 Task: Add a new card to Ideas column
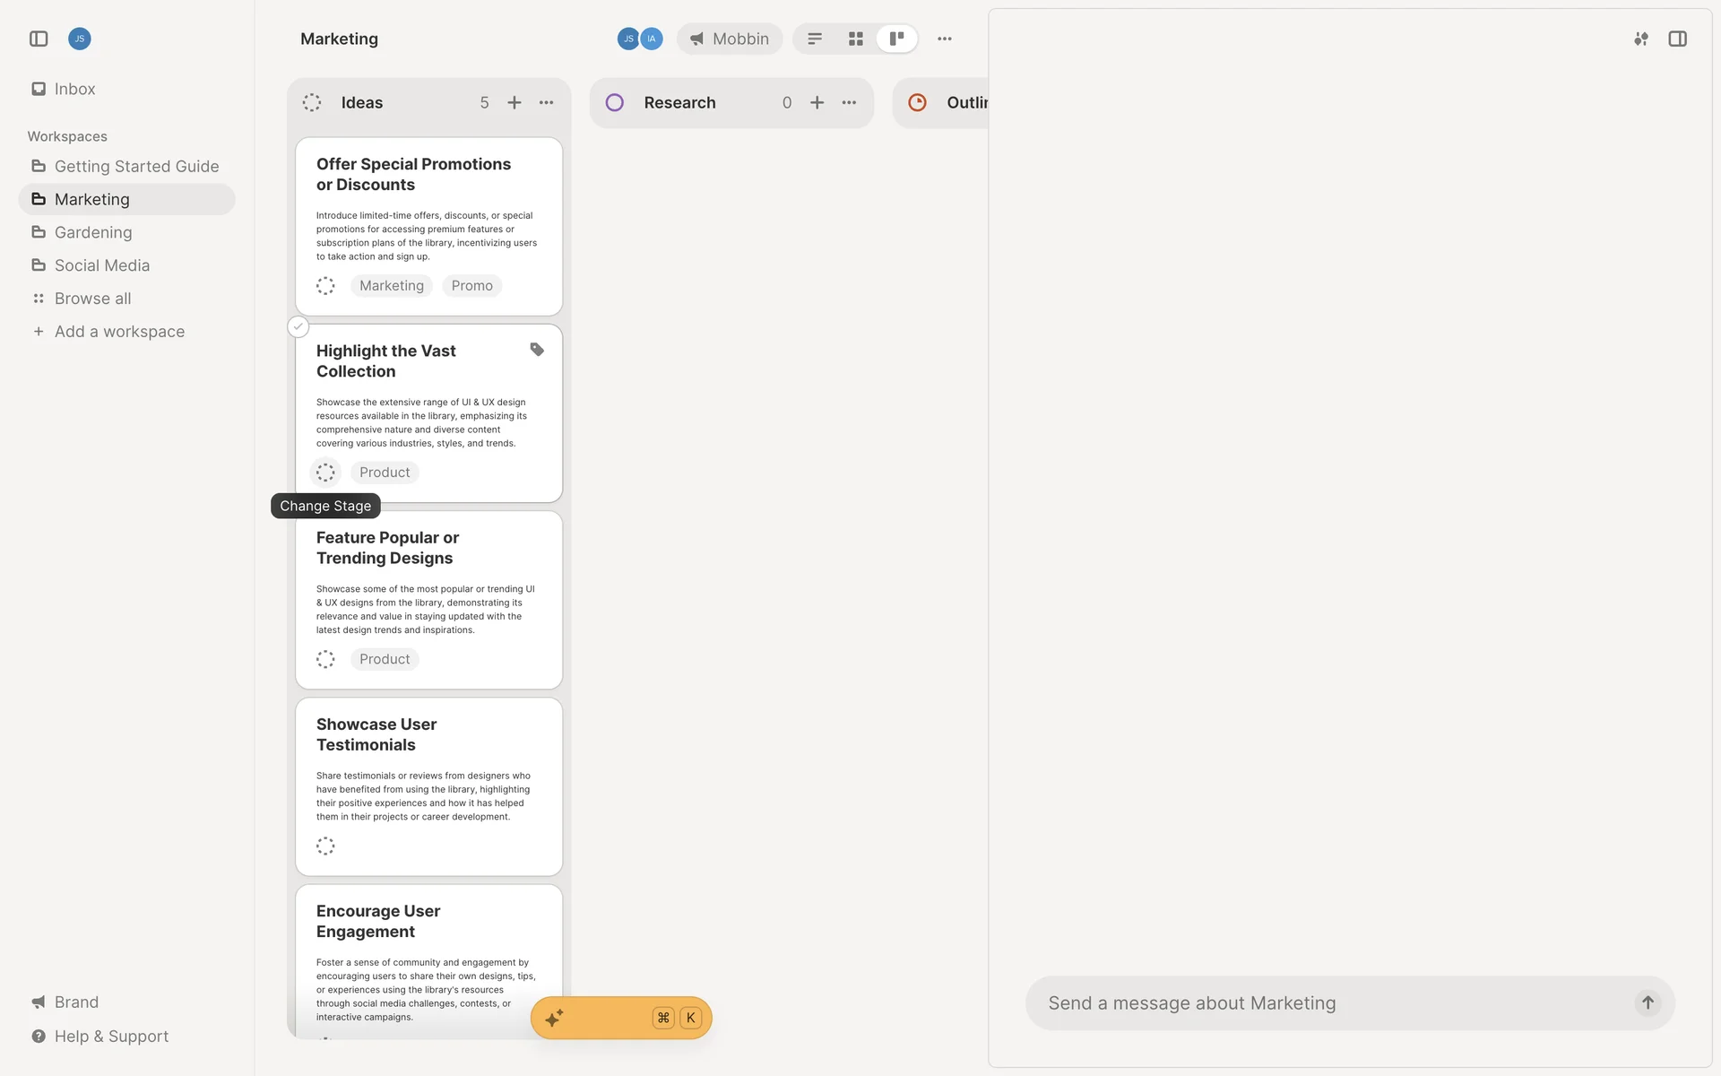click(x=515, y=102)
